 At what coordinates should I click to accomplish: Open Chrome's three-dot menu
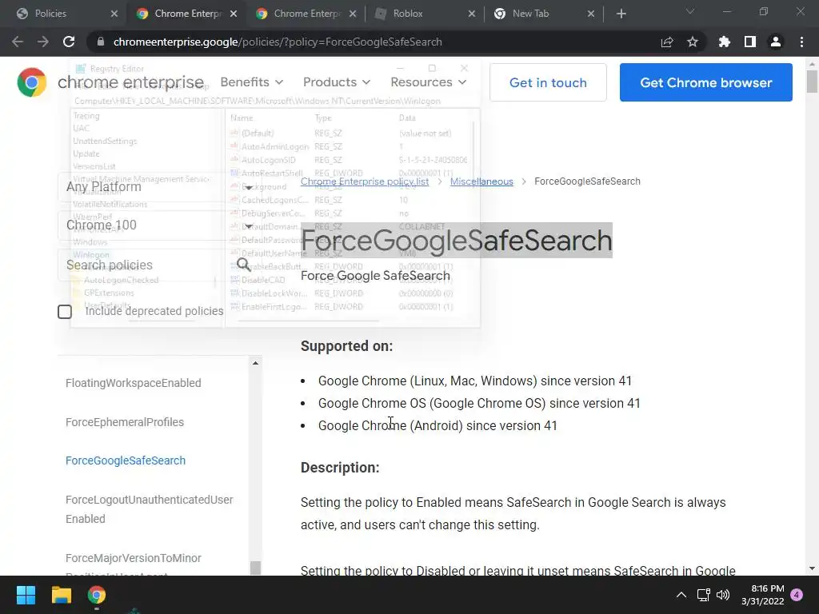click(x=801, y=42)
